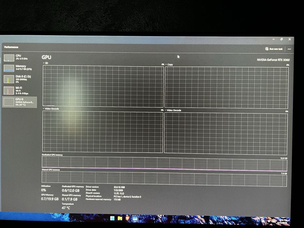Maximize the Task Manager window

(x=282, y=39)
